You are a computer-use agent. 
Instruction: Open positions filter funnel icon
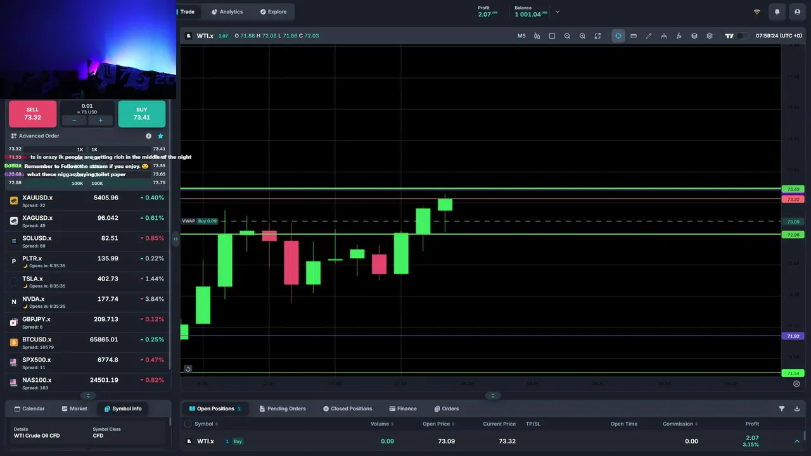[782, 408]
